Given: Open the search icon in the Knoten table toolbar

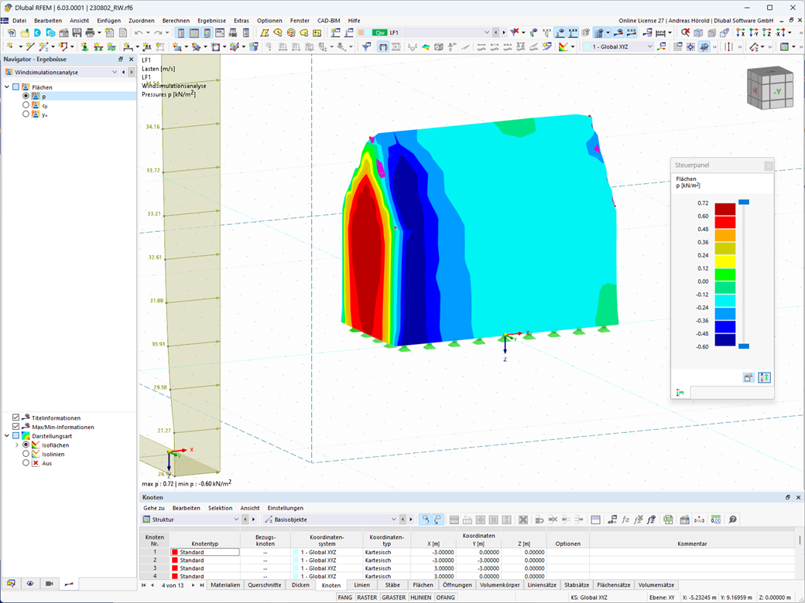Looking at the screenshot, I should pyautogui.click(x=731, y=519).
